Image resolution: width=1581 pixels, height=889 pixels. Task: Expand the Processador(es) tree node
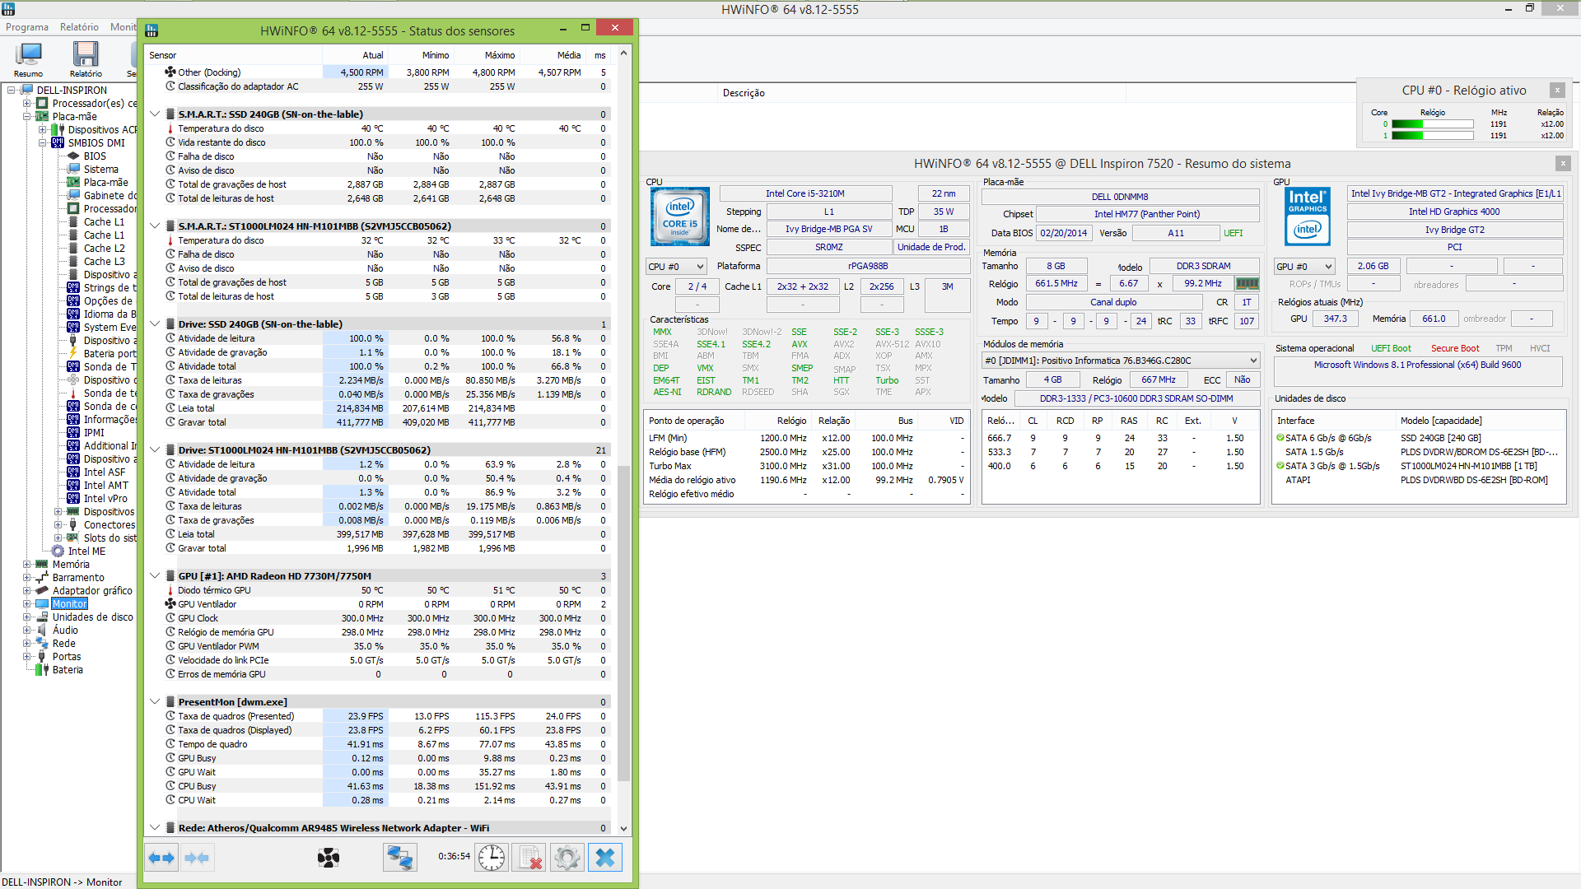[27, 103]
